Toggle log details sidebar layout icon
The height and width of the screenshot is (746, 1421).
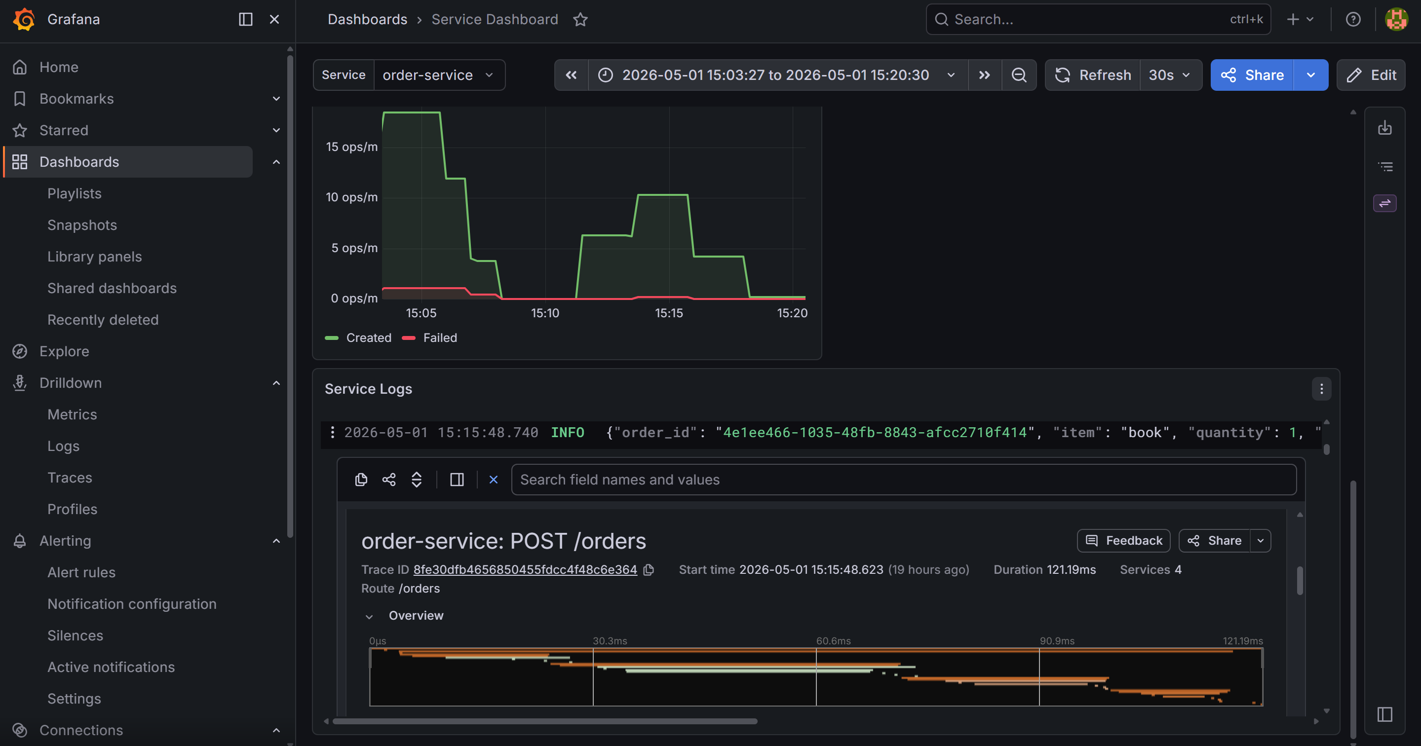(457, 480)
